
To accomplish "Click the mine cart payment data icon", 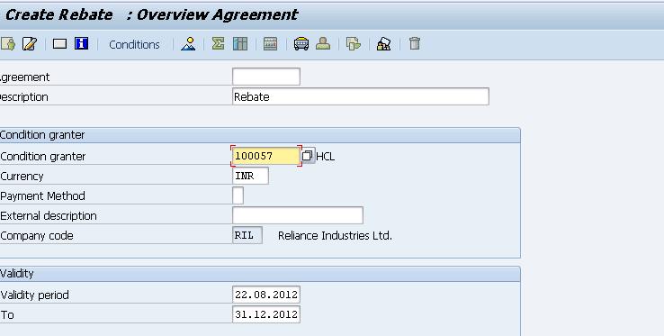I will [x=301, y=44].
